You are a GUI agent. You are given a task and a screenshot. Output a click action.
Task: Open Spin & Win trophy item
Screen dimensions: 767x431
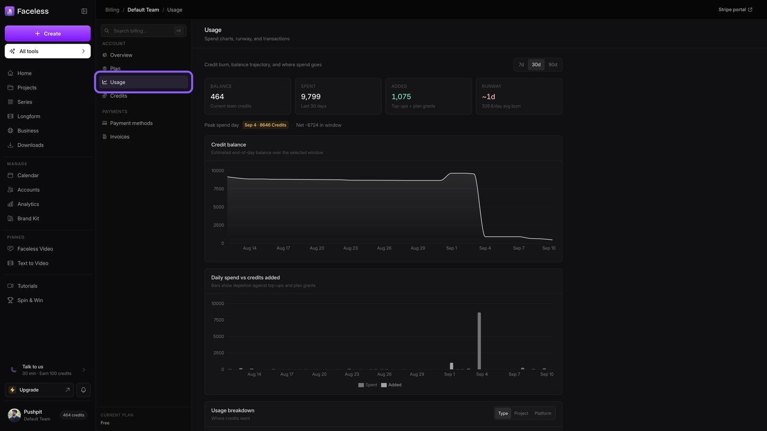[x=47, y=300]
